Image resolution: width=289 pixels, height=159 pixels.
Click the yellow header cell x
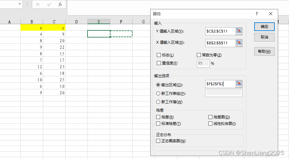32,28
